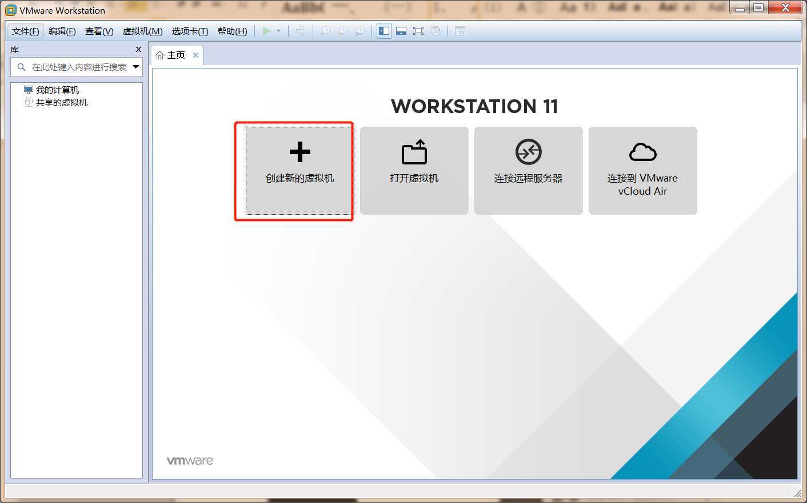Click the resize grip at window corner
The height and width of the screenshot is (503, 807).
(x=798, y=493)
